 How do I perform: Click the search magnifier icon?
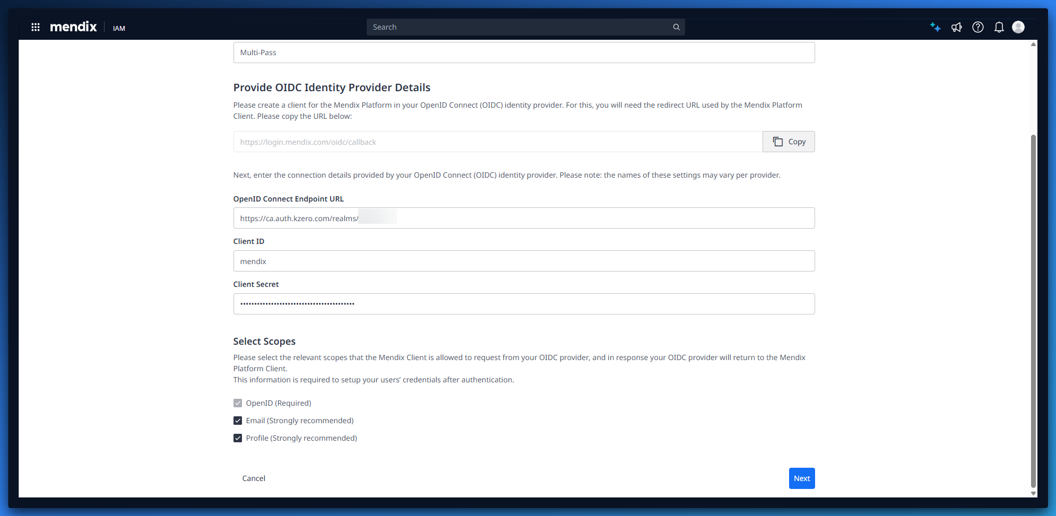click(676, 27)
